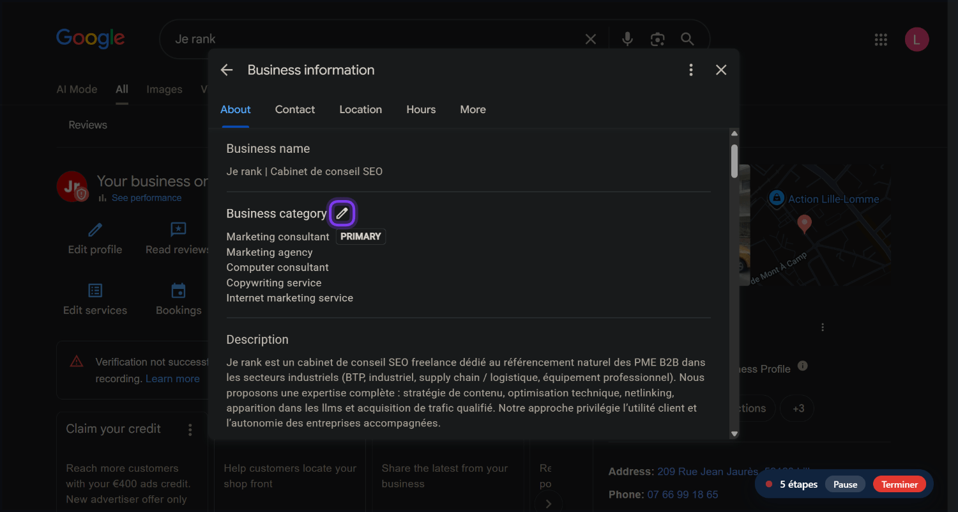Open three-dot menu below the map
The image size is (958, 512).
point(823,327)
